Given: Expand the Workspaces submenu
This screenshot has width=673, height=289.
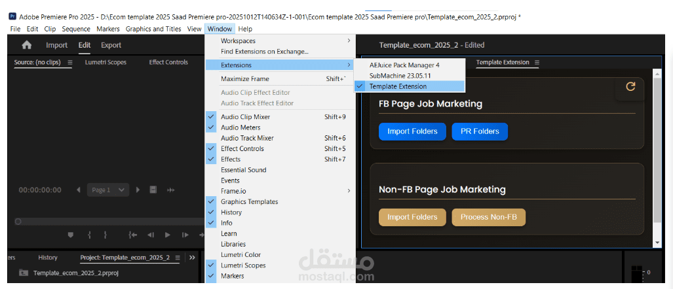Looking at the screenshot, I should click(x=280, y=41).
